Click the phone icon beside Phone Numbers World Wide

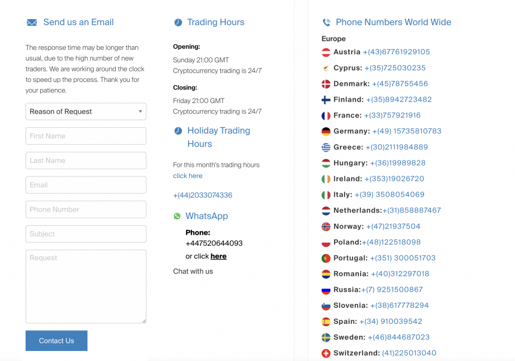[326, 23]
